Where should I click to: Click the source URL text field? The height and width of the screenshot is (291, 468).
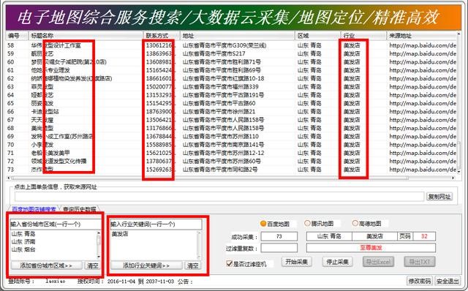tap(219, 197)
